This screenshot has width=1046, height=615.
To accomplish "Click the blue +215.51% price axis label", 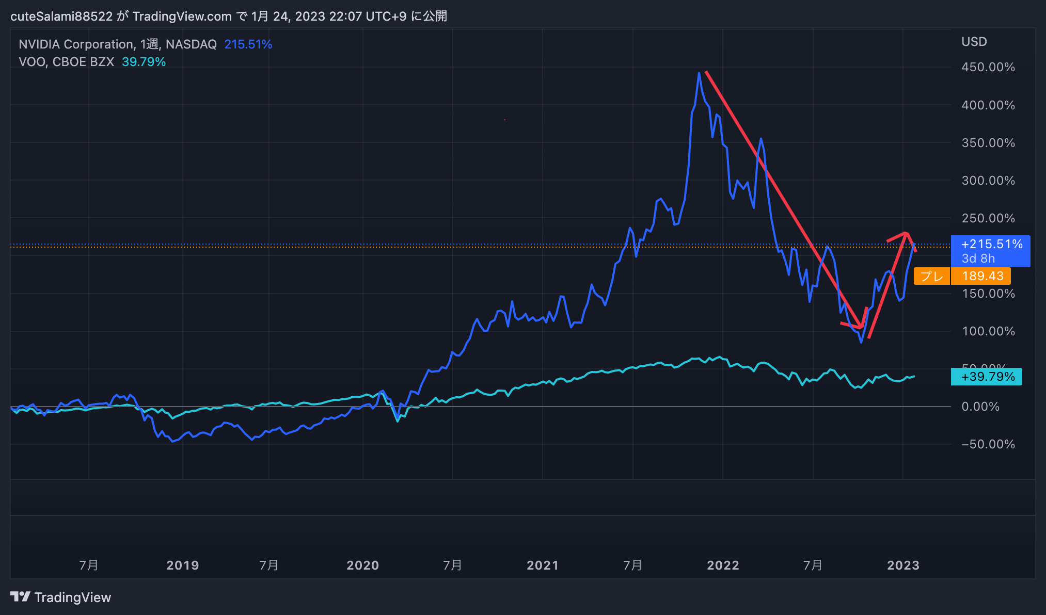I will pyautogui.click(x=991, y=245).
